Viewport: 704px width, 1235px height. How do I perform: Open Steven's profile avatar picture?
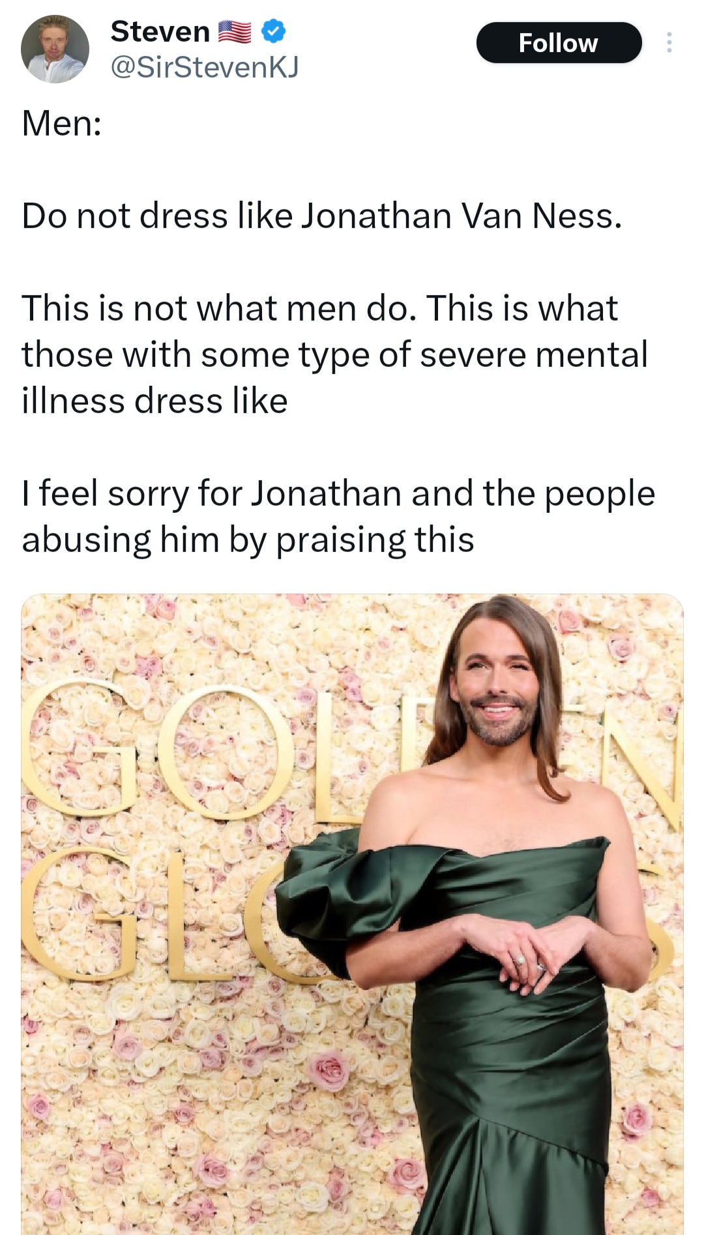point(55,49)
